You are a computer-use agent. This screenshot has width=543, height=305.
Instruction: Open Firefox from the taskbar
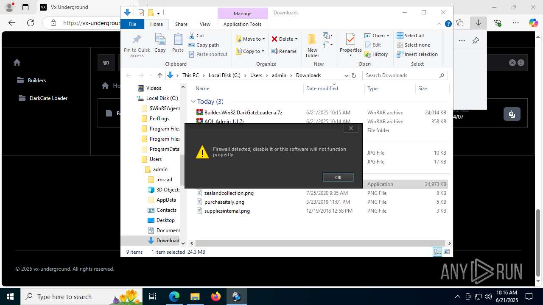pyautogui.click(x=216, y=297)
